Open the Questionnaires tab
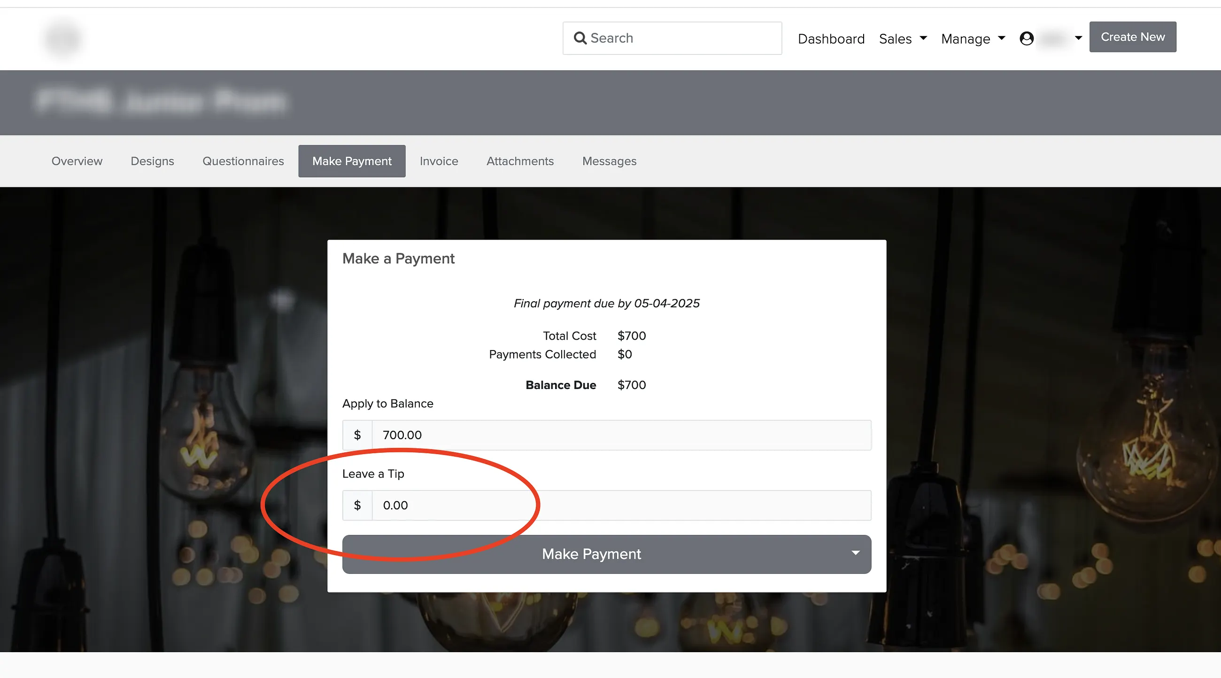1221x678 pixels. pyautogui.click(x=243, y=161)
